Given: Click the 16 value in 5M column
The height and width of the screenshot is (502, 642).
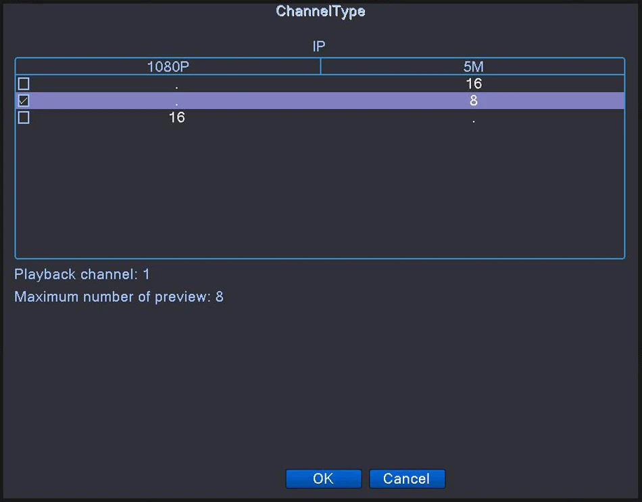Looking at the screenshot, I should click(473, 84).
